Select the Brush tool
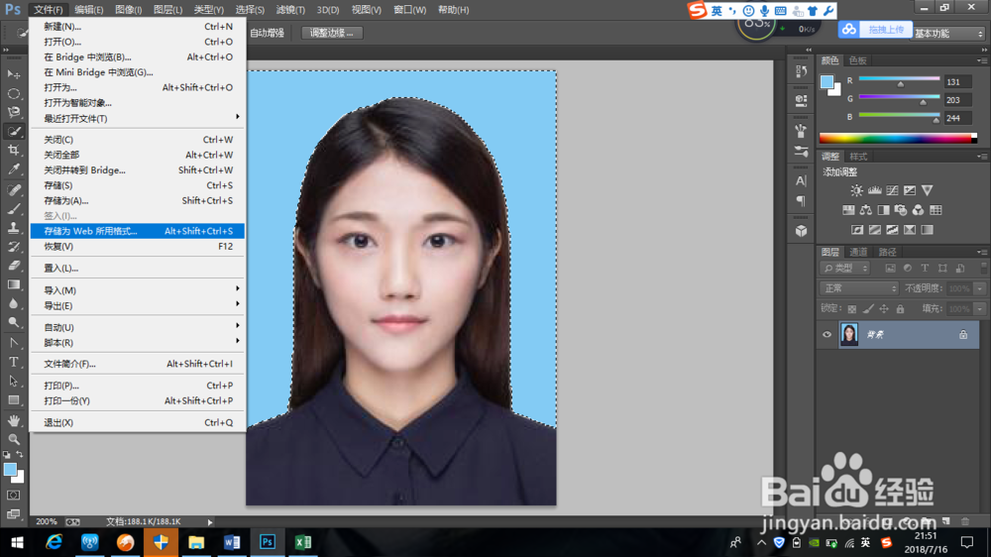 point(13,209)
